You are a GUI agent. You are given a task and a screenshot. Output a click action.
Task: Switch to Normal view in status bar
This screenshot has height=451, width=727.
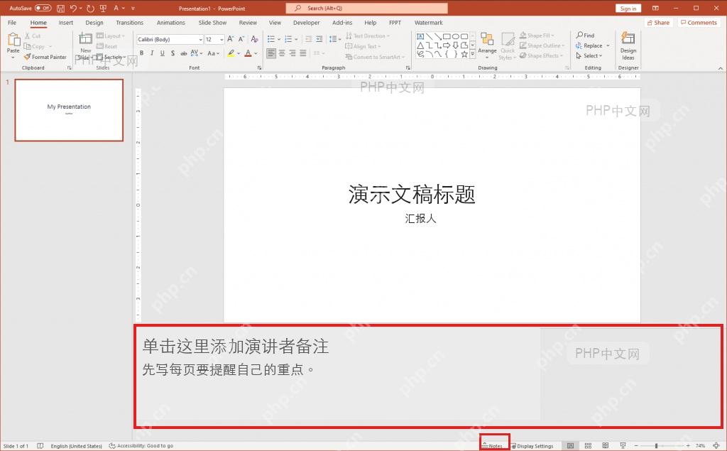point(570,445)
